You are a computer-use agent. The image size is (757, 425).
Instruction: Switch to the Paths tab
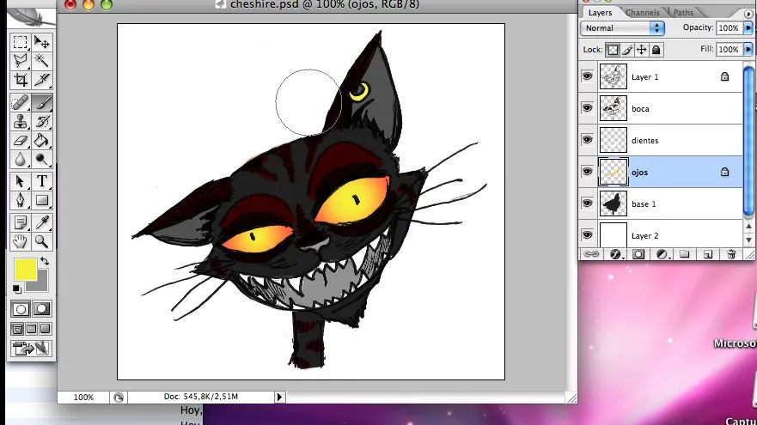(x=684, y=13)
